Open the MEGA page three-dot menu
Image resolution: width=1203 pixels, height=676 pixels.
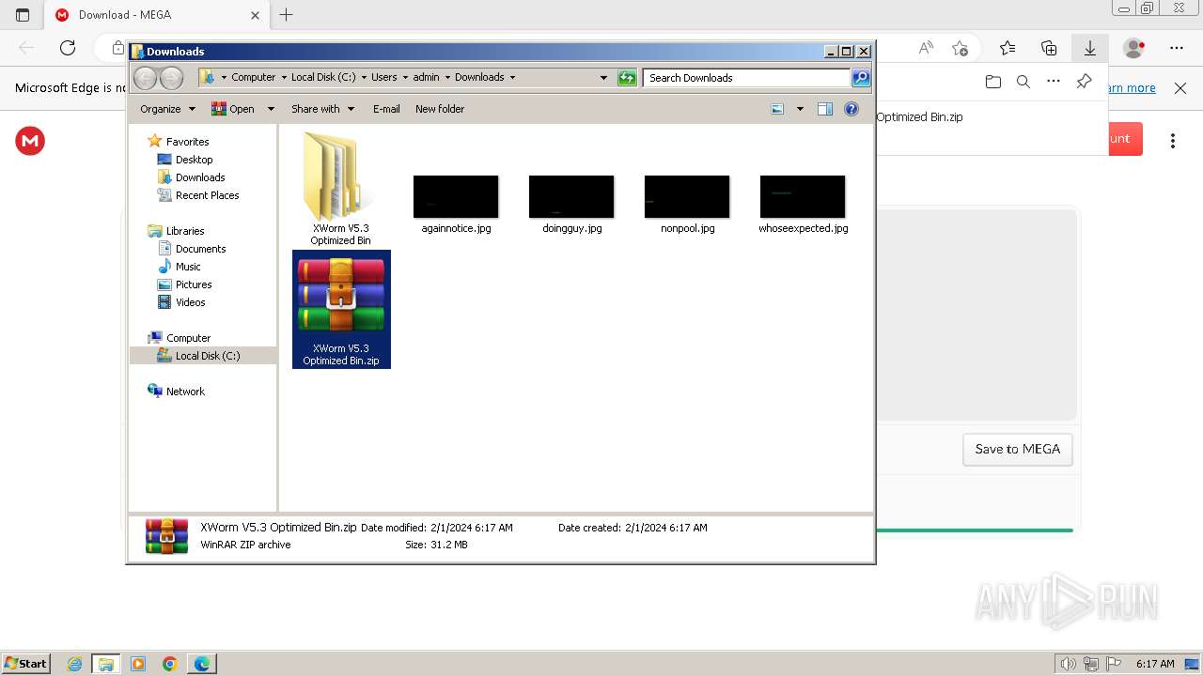[1173, 141]
